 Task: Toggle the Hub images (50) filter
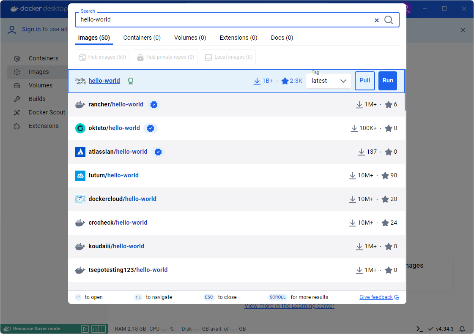click(102, 57)
